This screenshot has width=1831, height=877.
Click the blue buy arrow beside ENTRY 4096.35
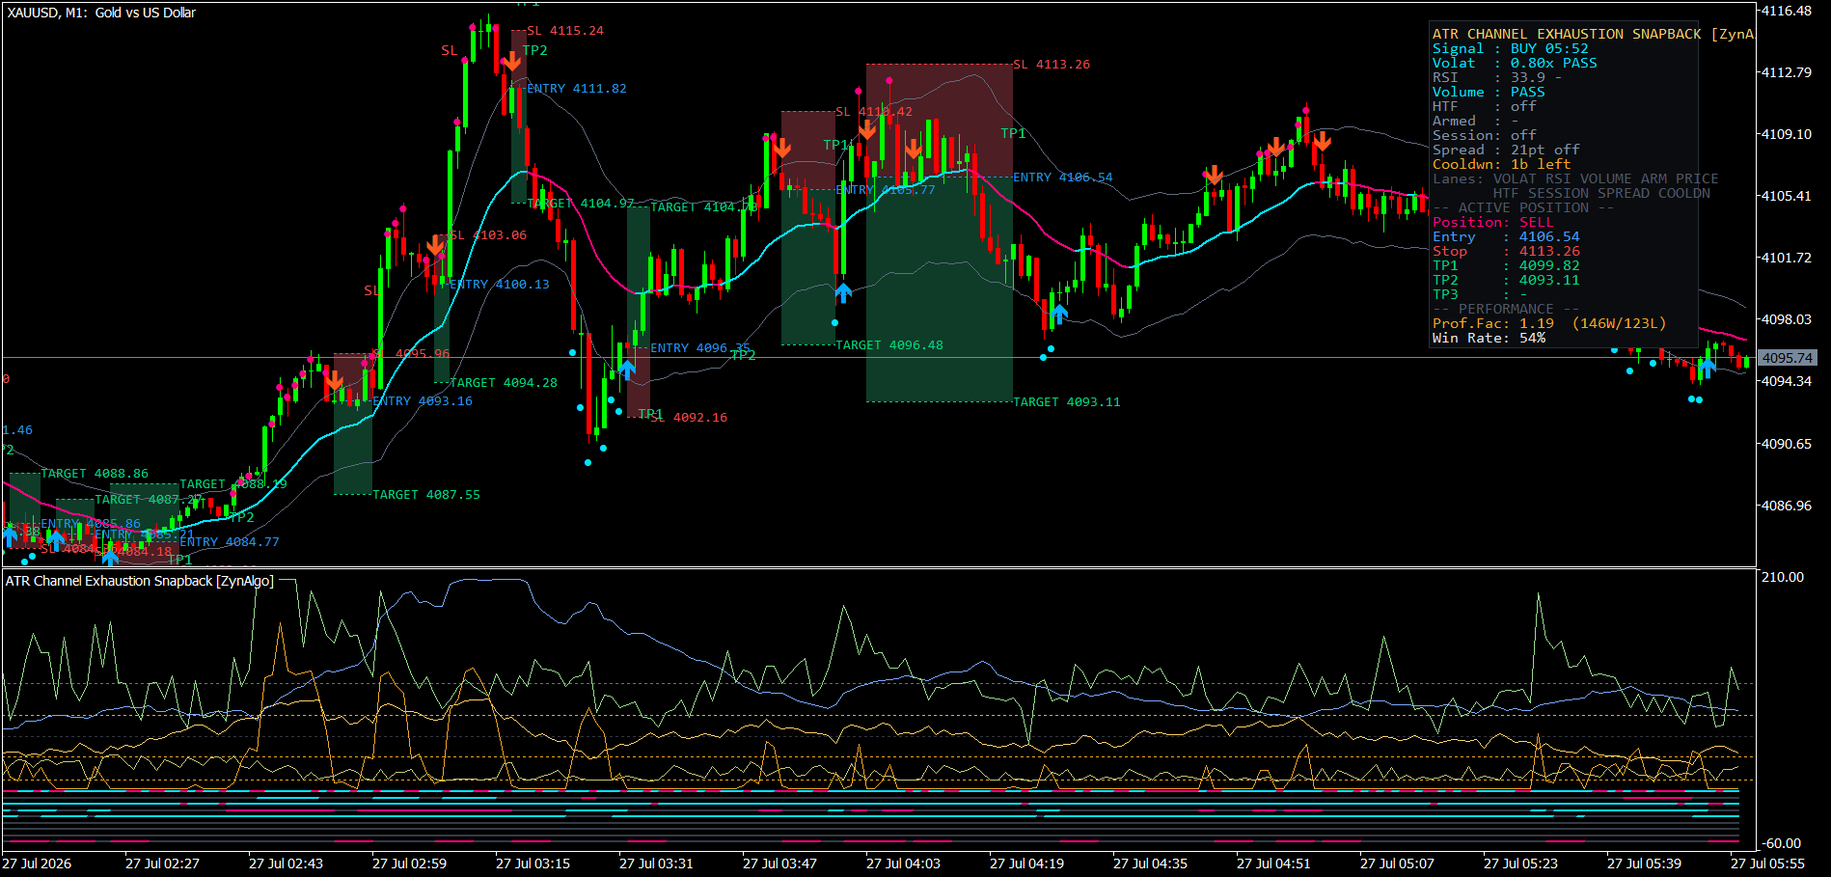627,369
